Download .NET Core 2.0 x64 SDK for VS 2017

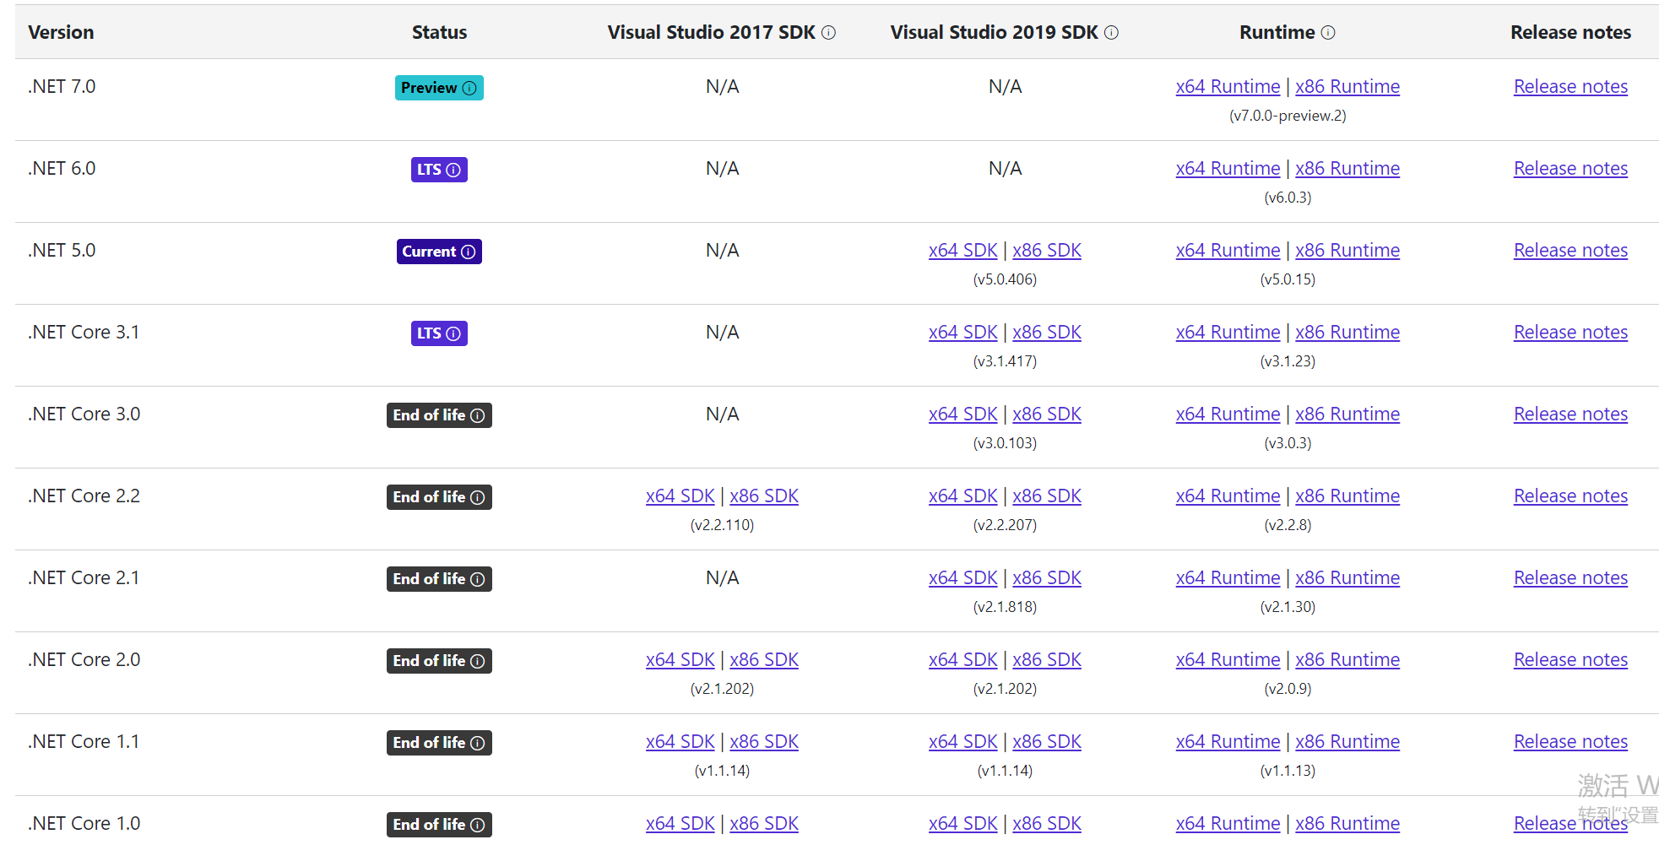tap(680, 659)
